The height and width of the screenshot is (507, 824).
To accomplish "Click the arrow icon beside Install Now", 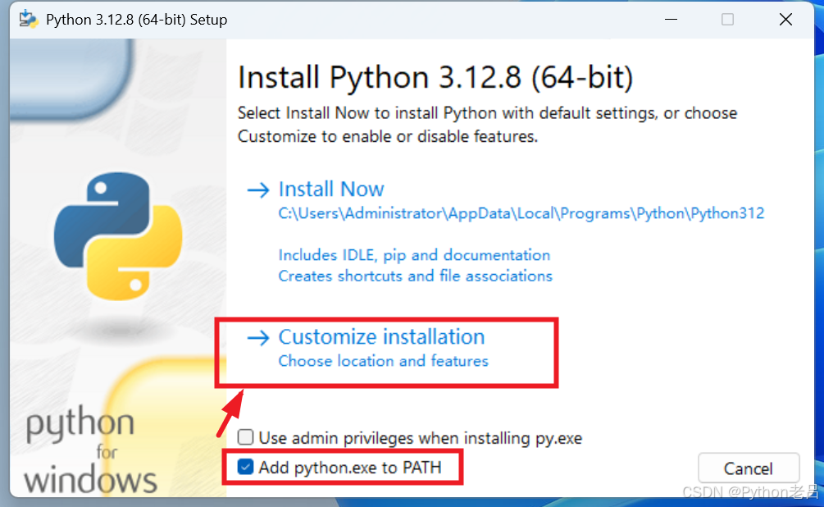I will click(258, 190).
